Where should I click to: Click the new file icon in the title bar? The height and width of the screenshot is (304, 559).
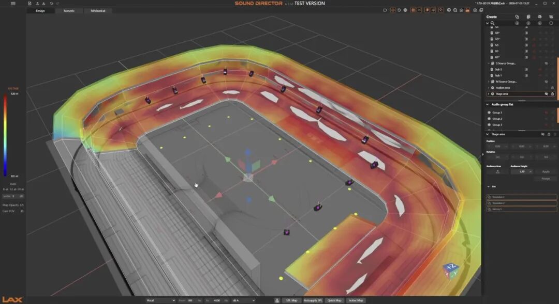30,4
